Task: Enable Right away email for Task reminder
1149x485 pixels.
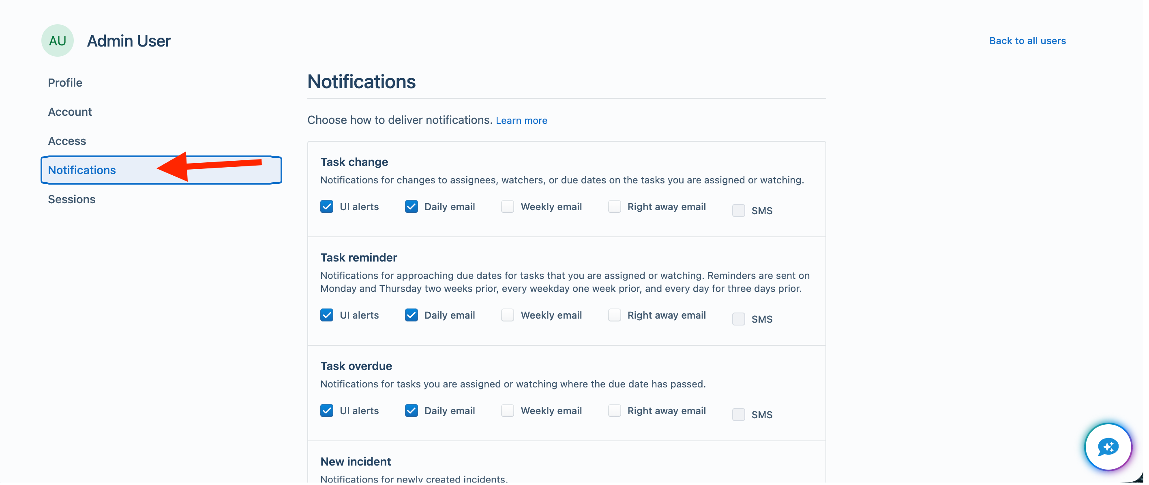Action: [614, 315]
